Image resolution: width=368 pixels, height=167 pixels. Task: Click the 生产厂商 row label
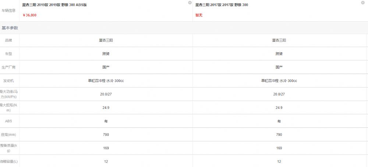point(9,67)
